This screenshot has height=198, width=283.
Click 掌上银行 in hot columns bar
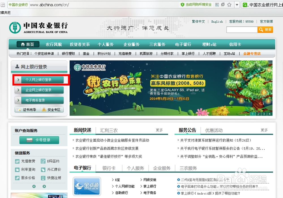pyautogui.click(x=188, y=54)
